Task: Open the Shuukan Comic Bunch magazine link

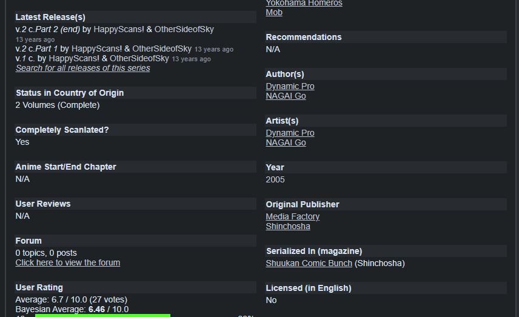Action: [309, 263]
